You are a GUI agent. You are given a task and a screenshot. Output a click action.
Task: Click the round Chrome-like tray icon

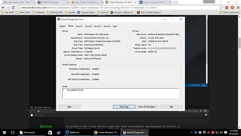pos(200,132)
